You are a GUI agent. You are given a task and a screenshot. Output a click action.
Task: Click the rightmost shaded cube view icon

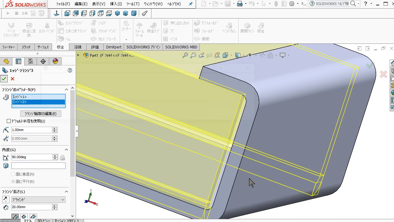[134, 13]
